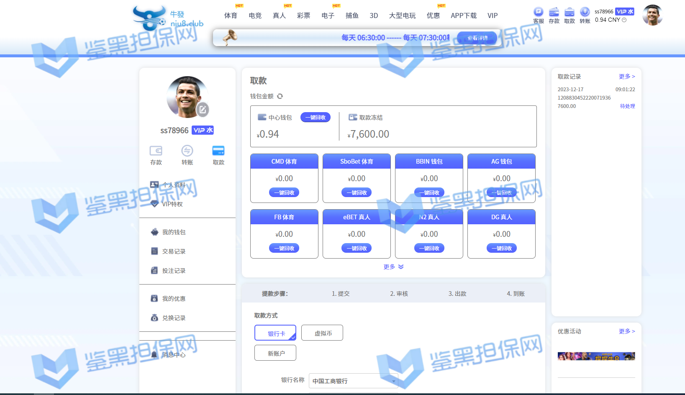Choose virtual currency withdrawal method
This screenshot has height=395, width=685.
[x=322, y=333]
